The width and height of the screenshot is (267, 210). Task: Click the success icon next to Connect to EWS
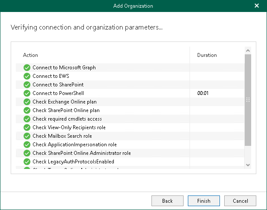(27, 76)
